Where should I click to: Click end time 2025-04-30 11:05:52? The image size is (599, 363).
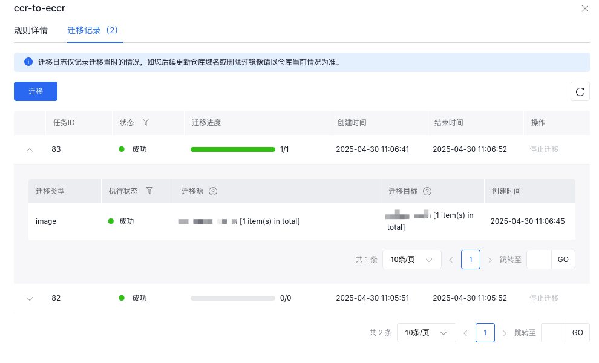(470, 298)
